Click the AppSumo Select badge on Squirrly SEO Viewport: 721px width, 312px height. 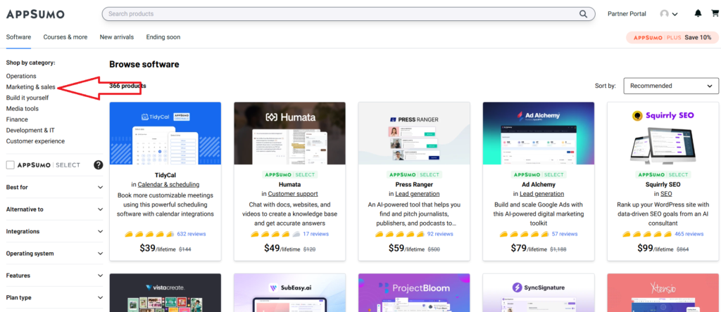(663, 175)
